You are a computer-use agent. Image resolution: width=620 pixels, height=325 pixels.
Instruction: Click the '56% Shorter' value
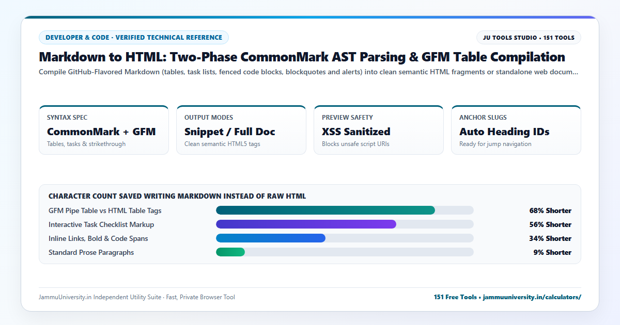pos(550,224)
